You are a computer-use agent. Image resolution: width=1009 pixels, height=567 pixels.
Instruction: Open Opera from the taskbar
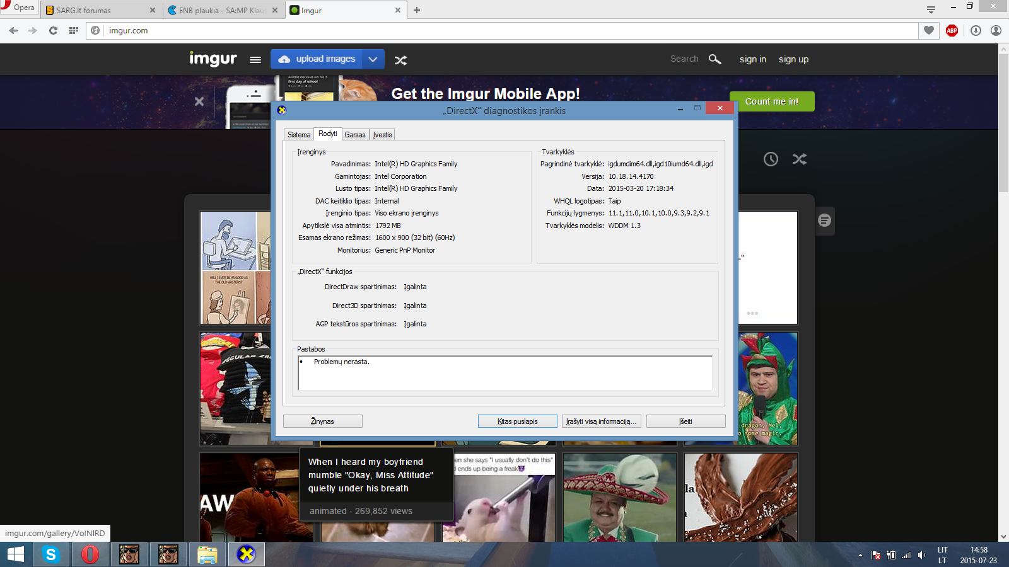90,554
